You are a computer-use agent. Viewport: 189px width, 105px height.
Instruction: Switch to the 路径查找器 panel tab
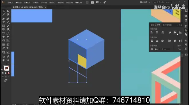tap(167, 25)
